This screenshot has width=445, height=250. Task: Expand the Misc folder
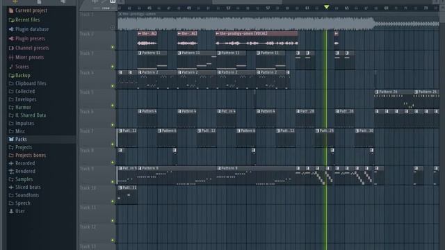pos(11,131)
